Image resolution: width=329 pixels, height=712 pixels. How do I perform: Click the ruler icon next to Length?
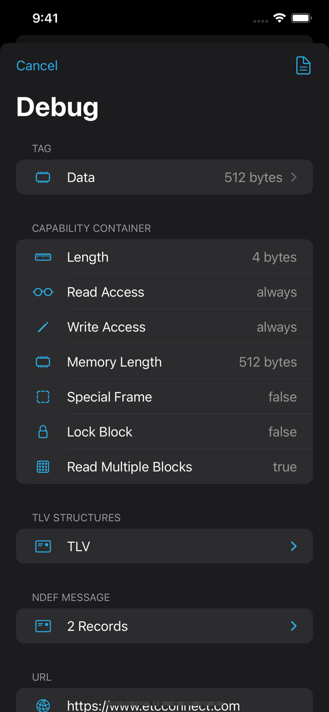[x=43, y=257]
